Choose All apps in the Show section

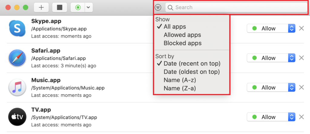[175, 27]
